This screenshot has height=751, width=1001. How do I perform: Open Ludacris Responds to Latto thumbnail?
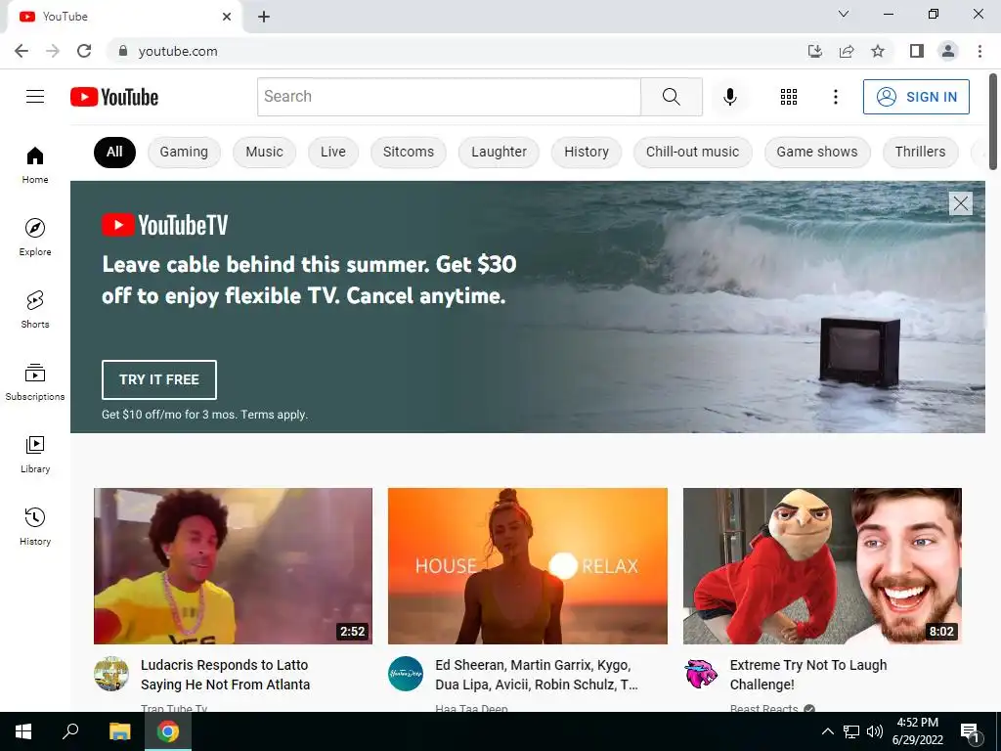(x=233, y=566)
